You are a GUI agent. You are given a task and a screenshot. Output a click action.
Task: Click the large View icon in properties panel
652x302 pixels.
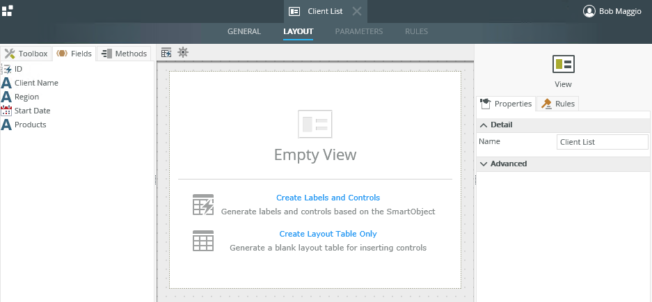pos(563,64)
